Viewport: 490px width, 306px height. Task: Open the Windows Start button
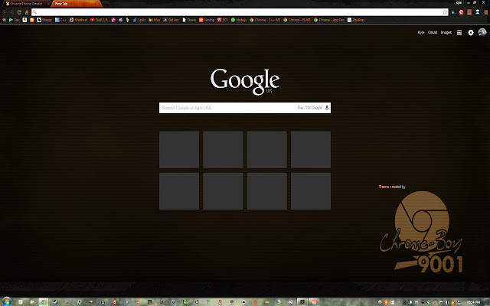point(6,301)
